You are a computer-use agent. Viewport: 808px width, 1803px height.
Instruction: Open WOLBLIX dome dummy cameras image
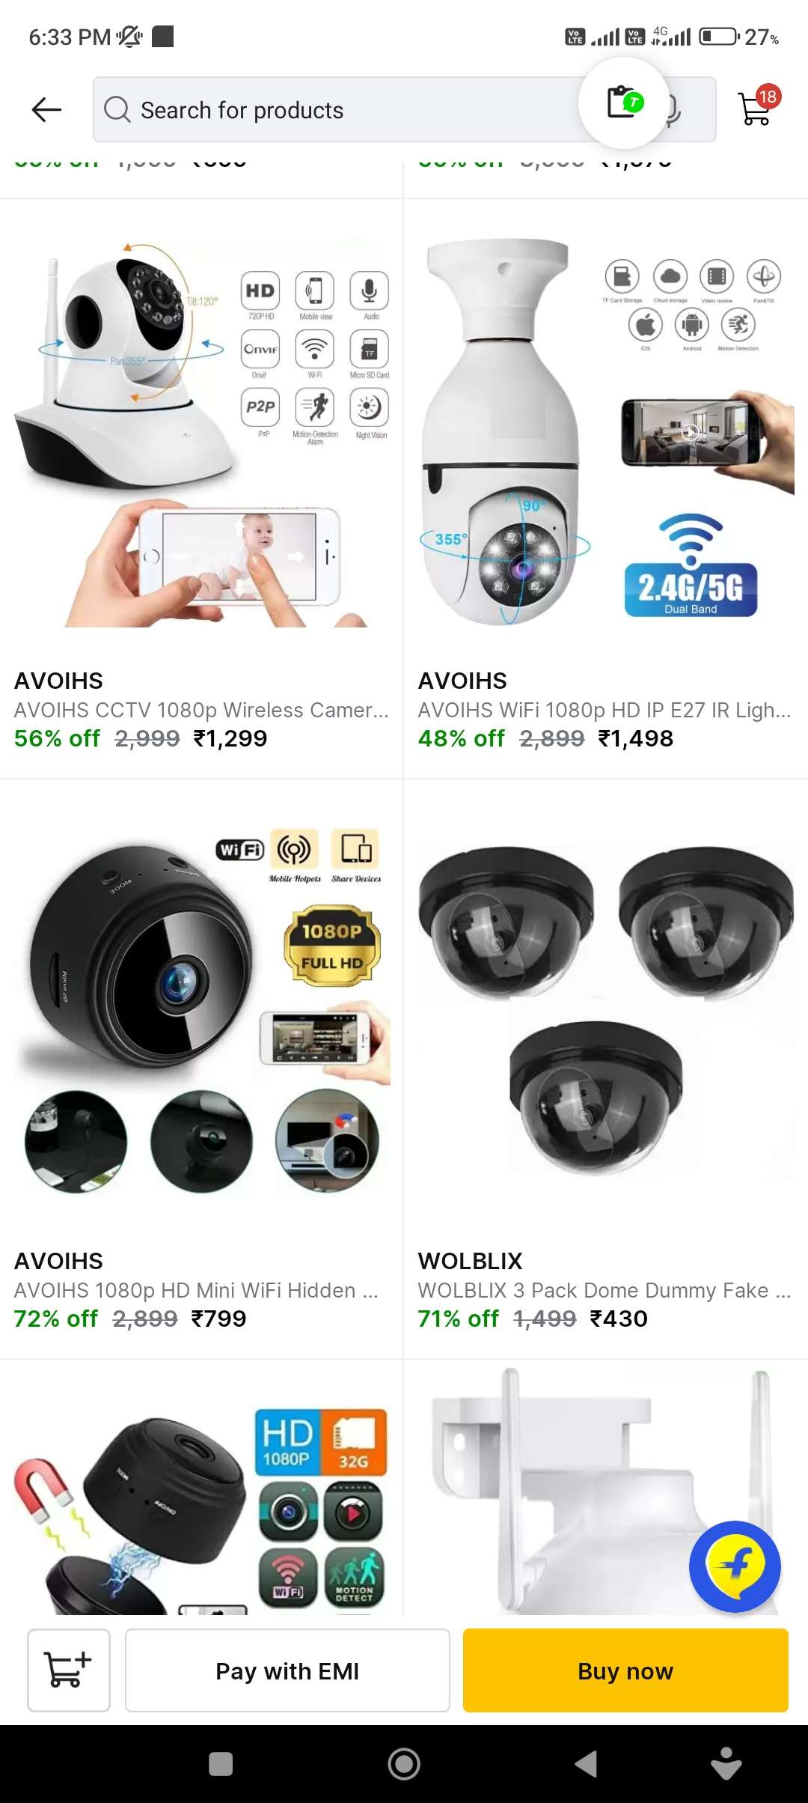(606, 1011)
